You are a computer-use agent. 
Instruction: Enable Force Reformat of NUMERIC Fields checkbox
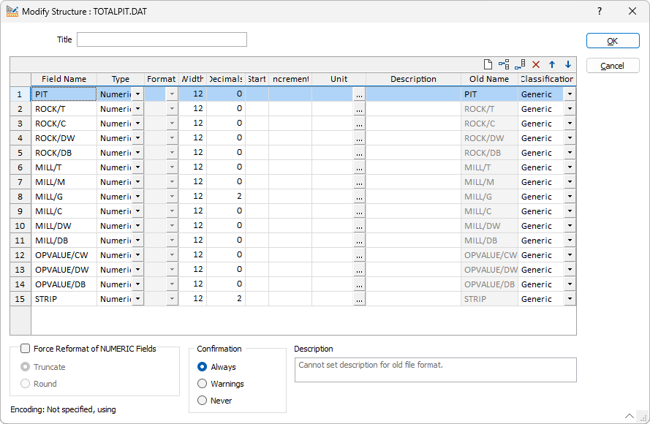(26, 349)
